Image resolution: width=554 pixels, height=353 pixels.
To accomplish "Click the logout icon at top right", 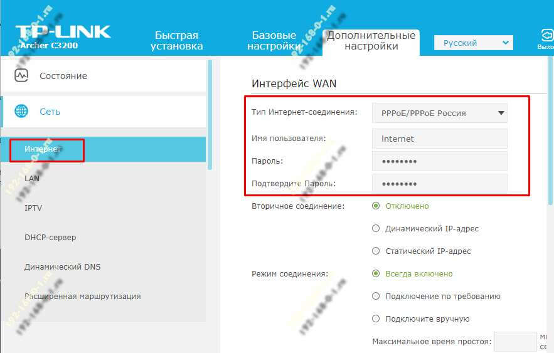I will 547,35.
